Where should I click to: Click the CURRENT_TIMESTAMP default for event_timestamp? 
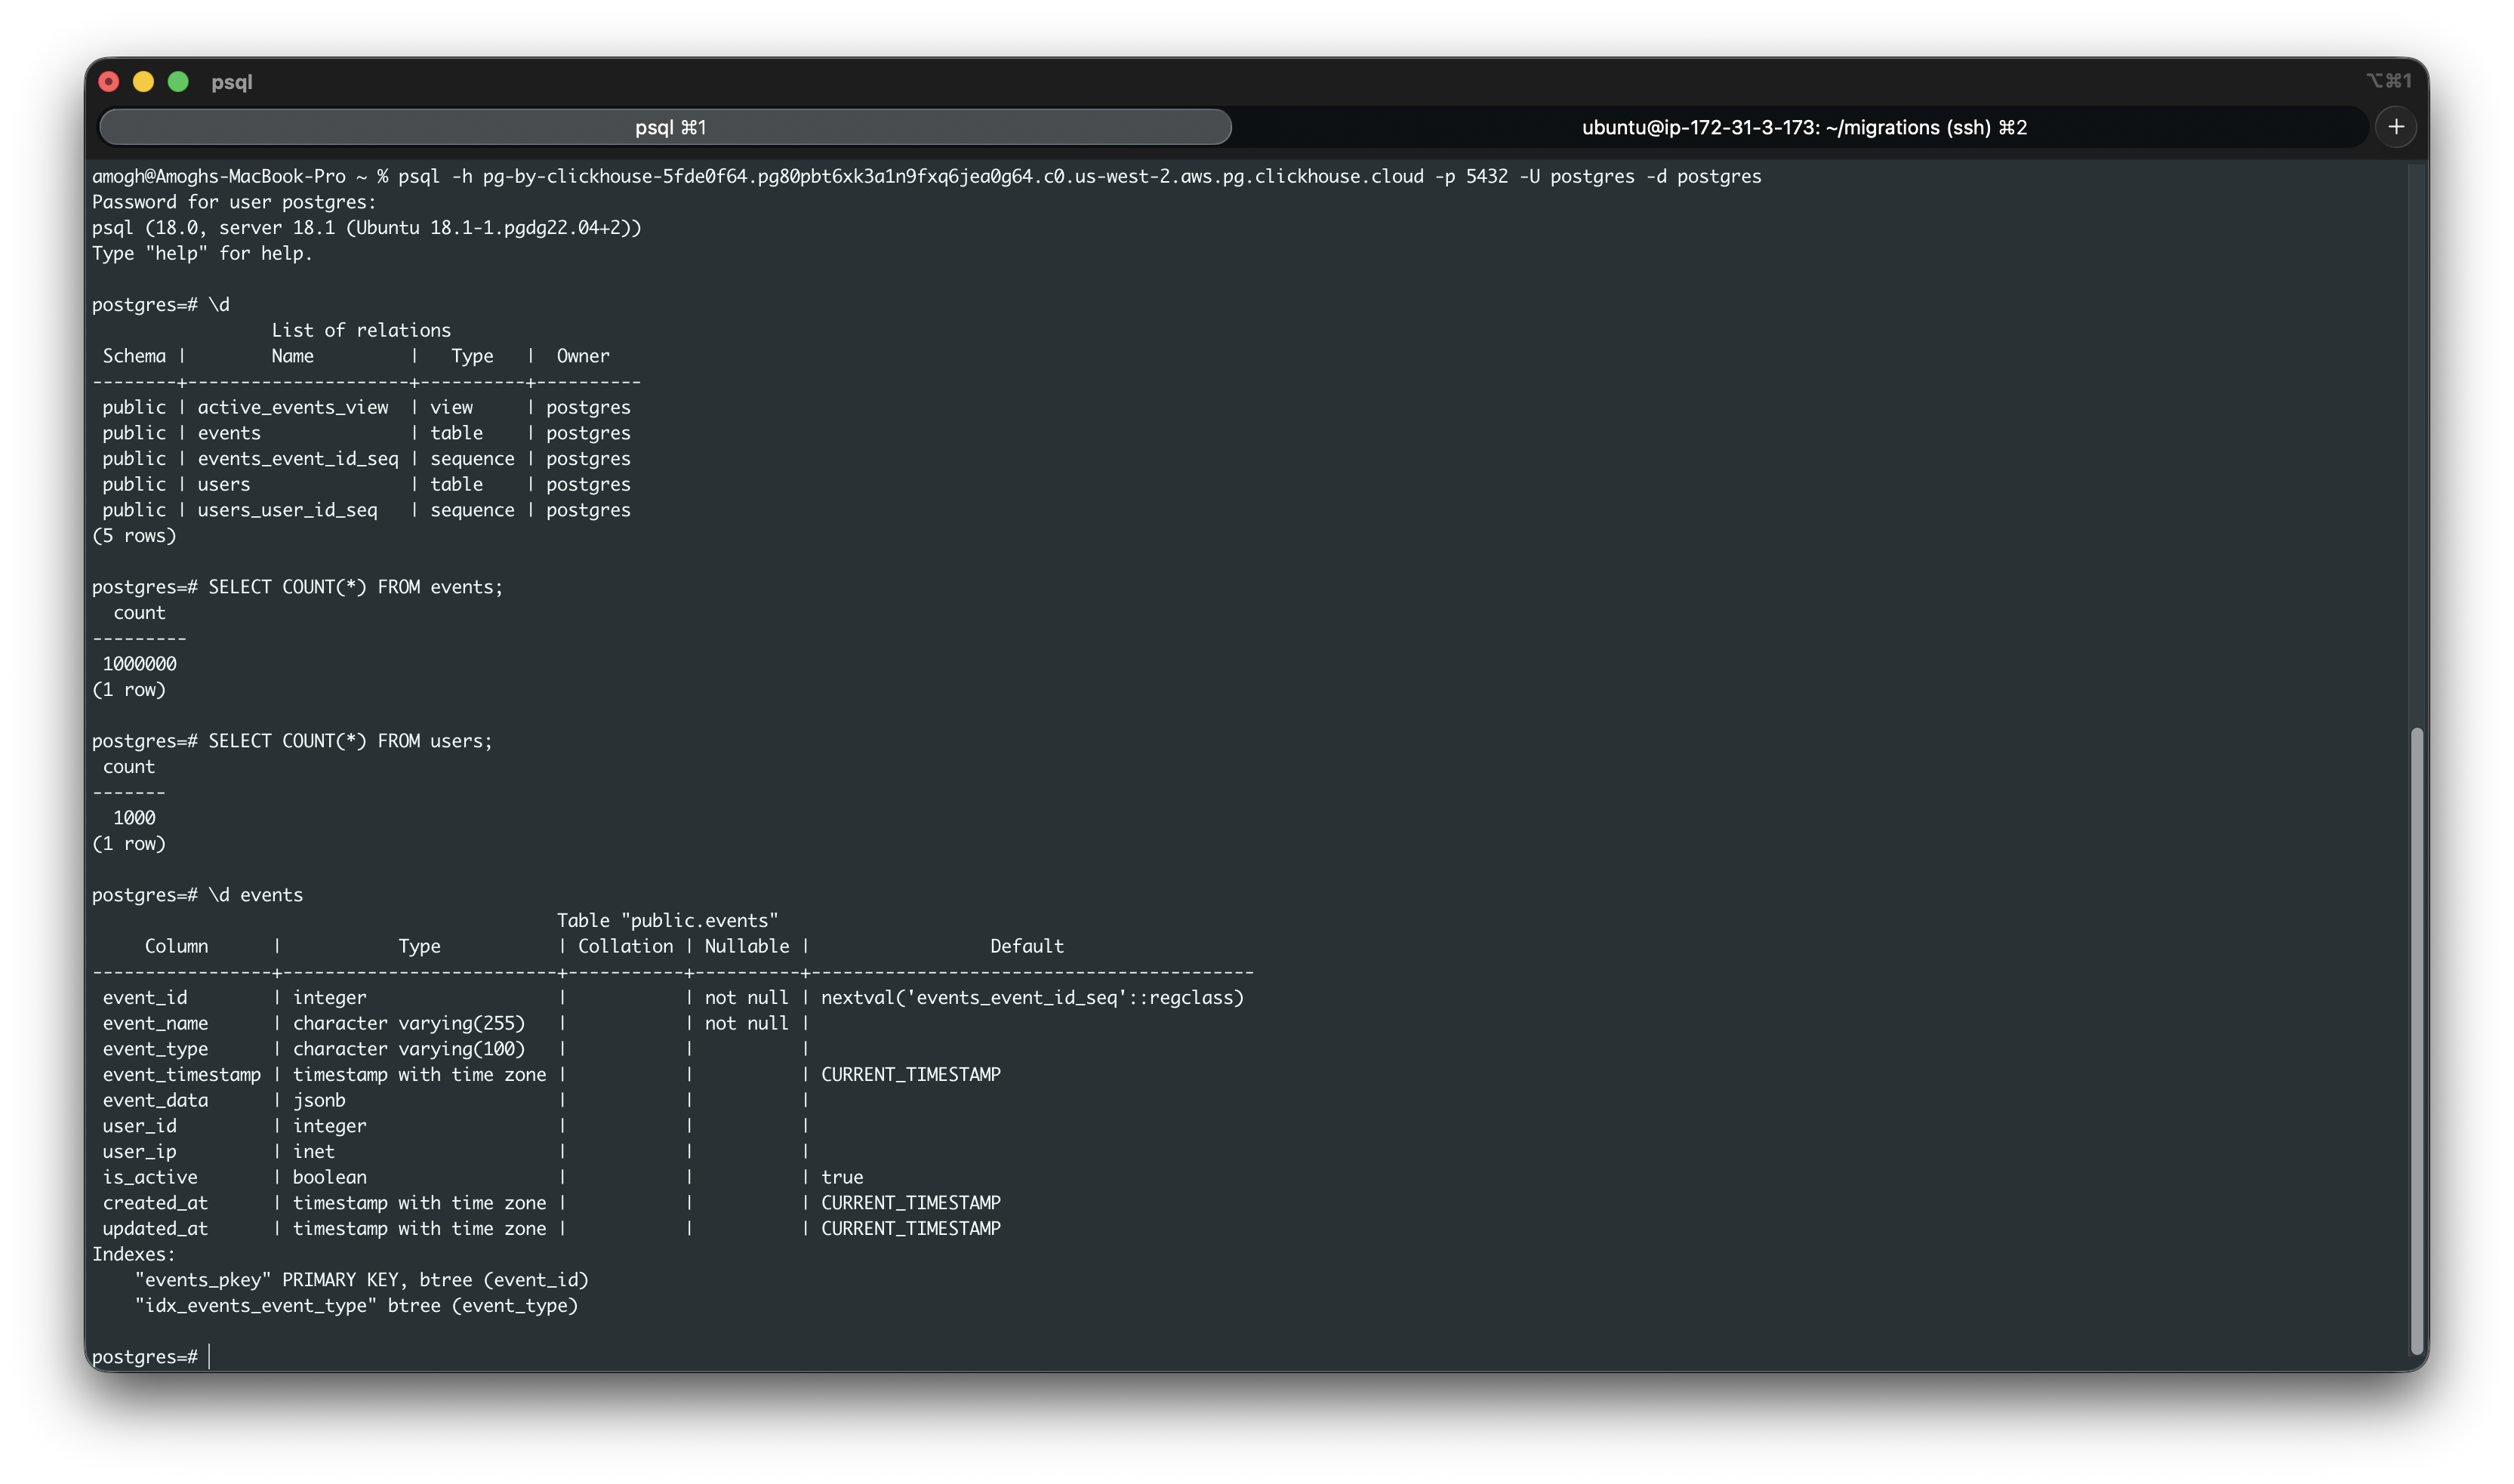click(911, 1074)
